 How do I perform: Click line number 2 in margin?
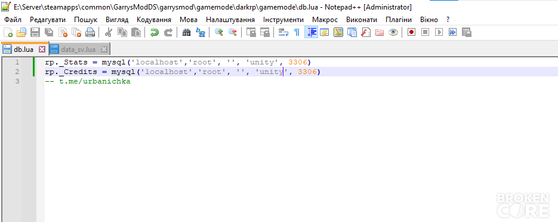pyautogui.click(x=17, y=72)
